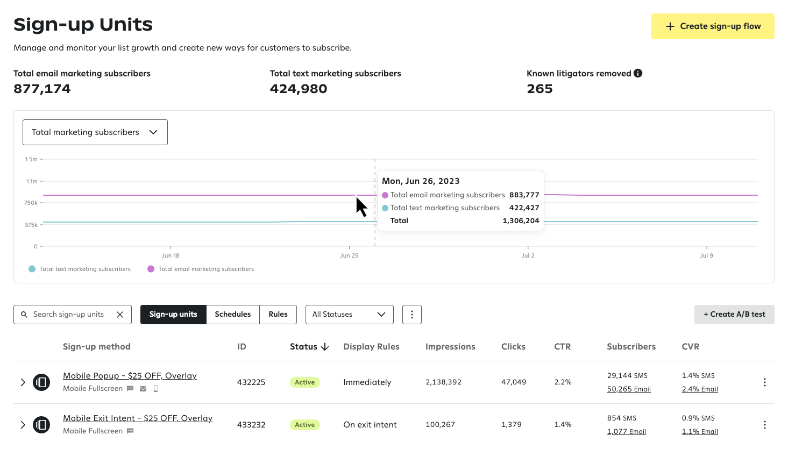Open the overflow kebab menu next to All Statuses
Image resolution: width=788 pixels, height=449 pixels.
pyautogui.click(x=411, y=315)
